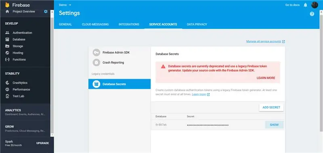Click the sidebar scrollbar up arrow
The height and width of the screenshot is (153, 323).
coord(52,12)
